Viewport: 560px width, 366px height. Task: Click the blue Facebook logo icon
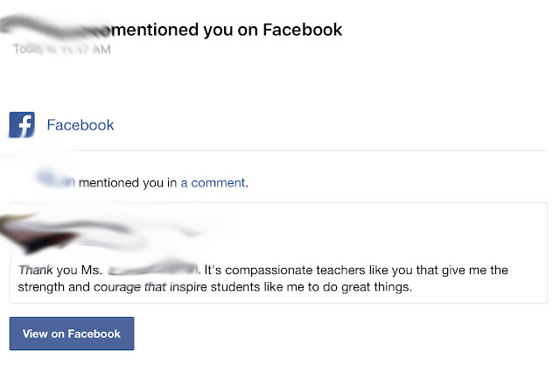coord(22,124)
